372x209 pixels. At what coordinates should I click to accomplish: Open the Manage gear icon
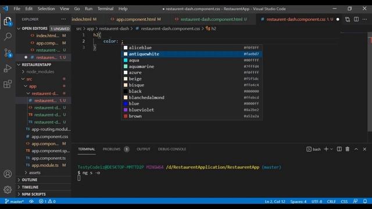(8, 189)
